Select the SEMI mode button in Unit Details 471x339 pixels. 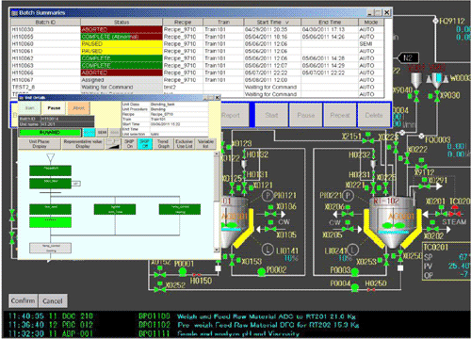(x=102, y=133)
